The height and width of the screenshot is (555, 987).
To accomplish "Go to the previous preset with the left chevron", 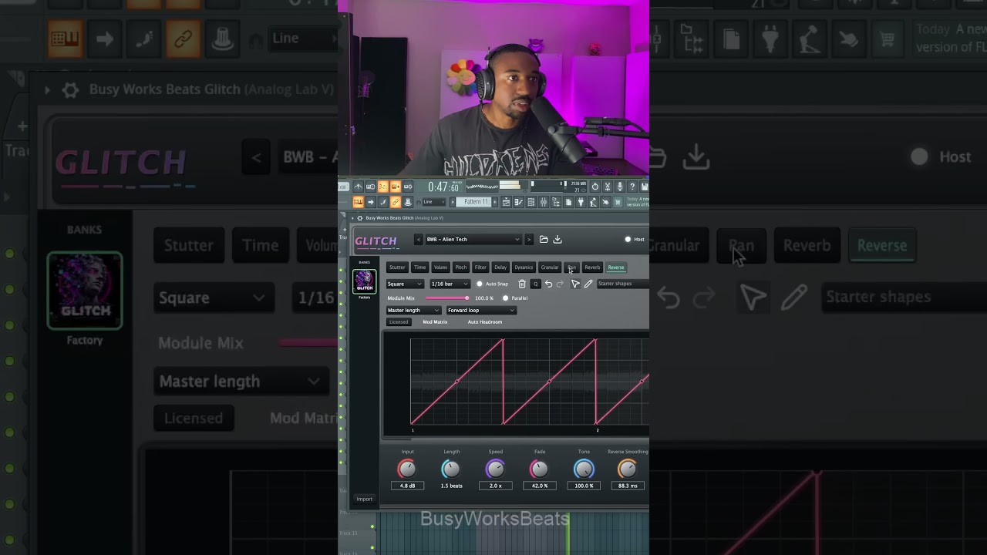I will (419, 240).
